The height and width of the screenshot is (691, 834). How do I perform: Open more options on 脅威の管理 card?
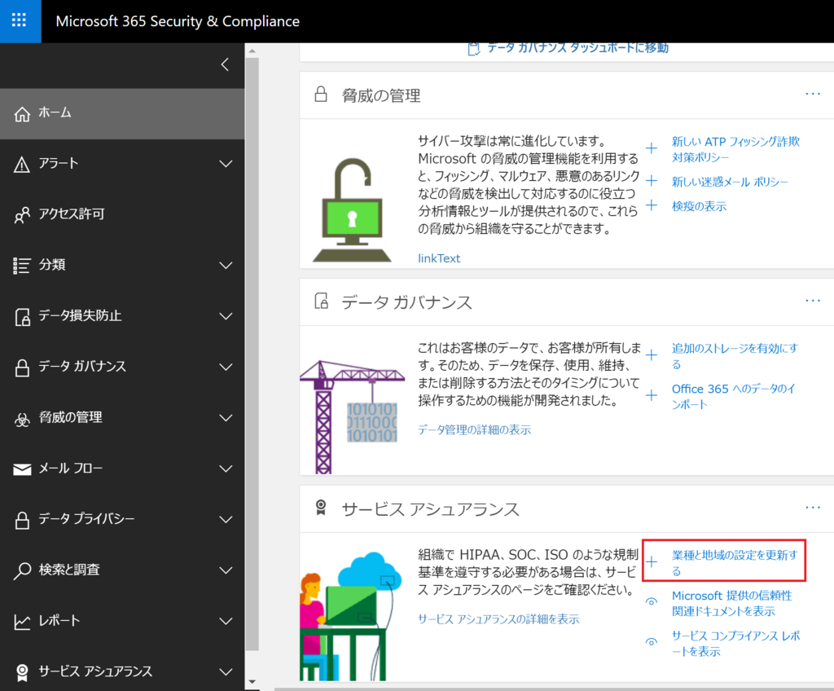(x=813, y=95)
